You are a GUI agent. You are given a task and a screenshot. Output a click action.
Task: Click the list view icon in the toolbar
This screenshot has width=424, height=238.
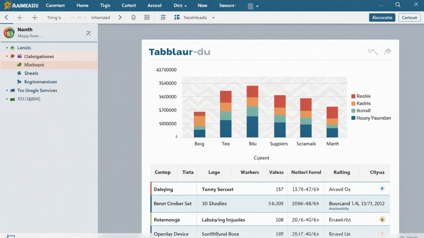(x=163, y=17)
